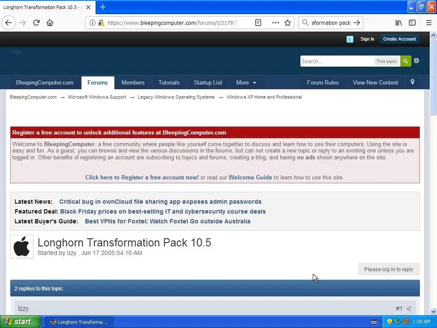Open the Welcome Guide link
Screen dimensions: 437x328
[250, 177]
